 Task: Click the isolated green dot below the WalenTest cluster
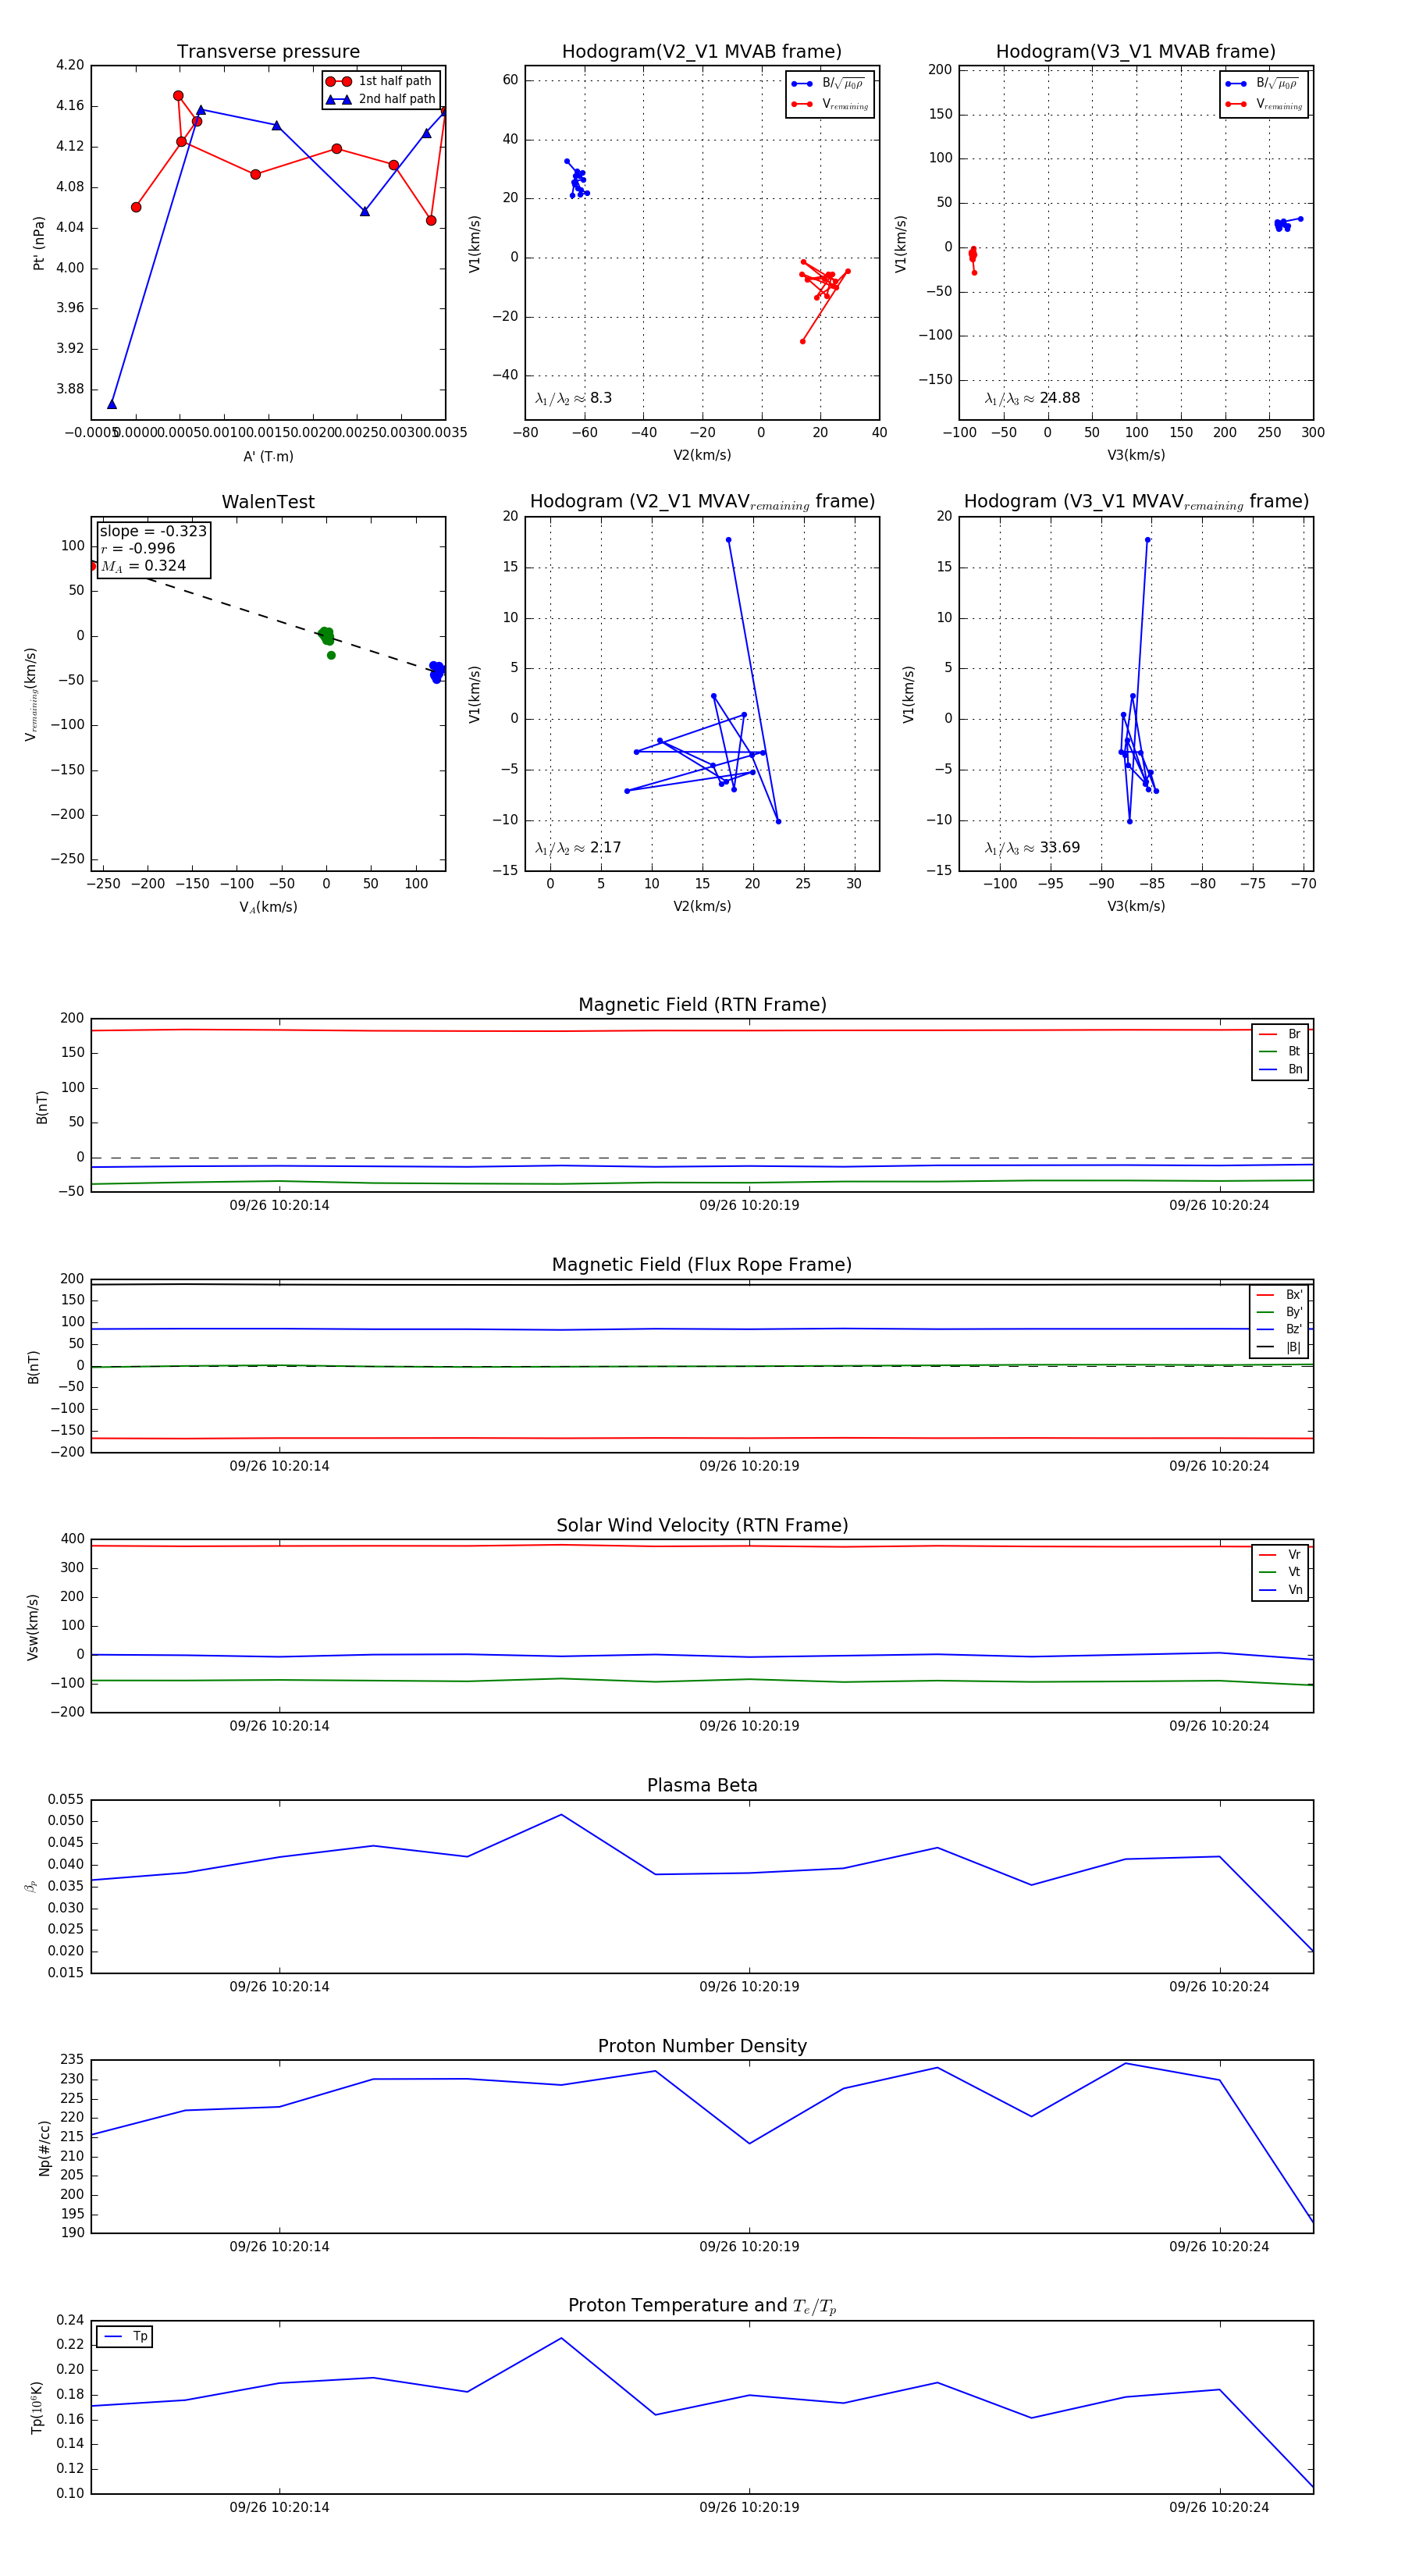click(331, 655)
